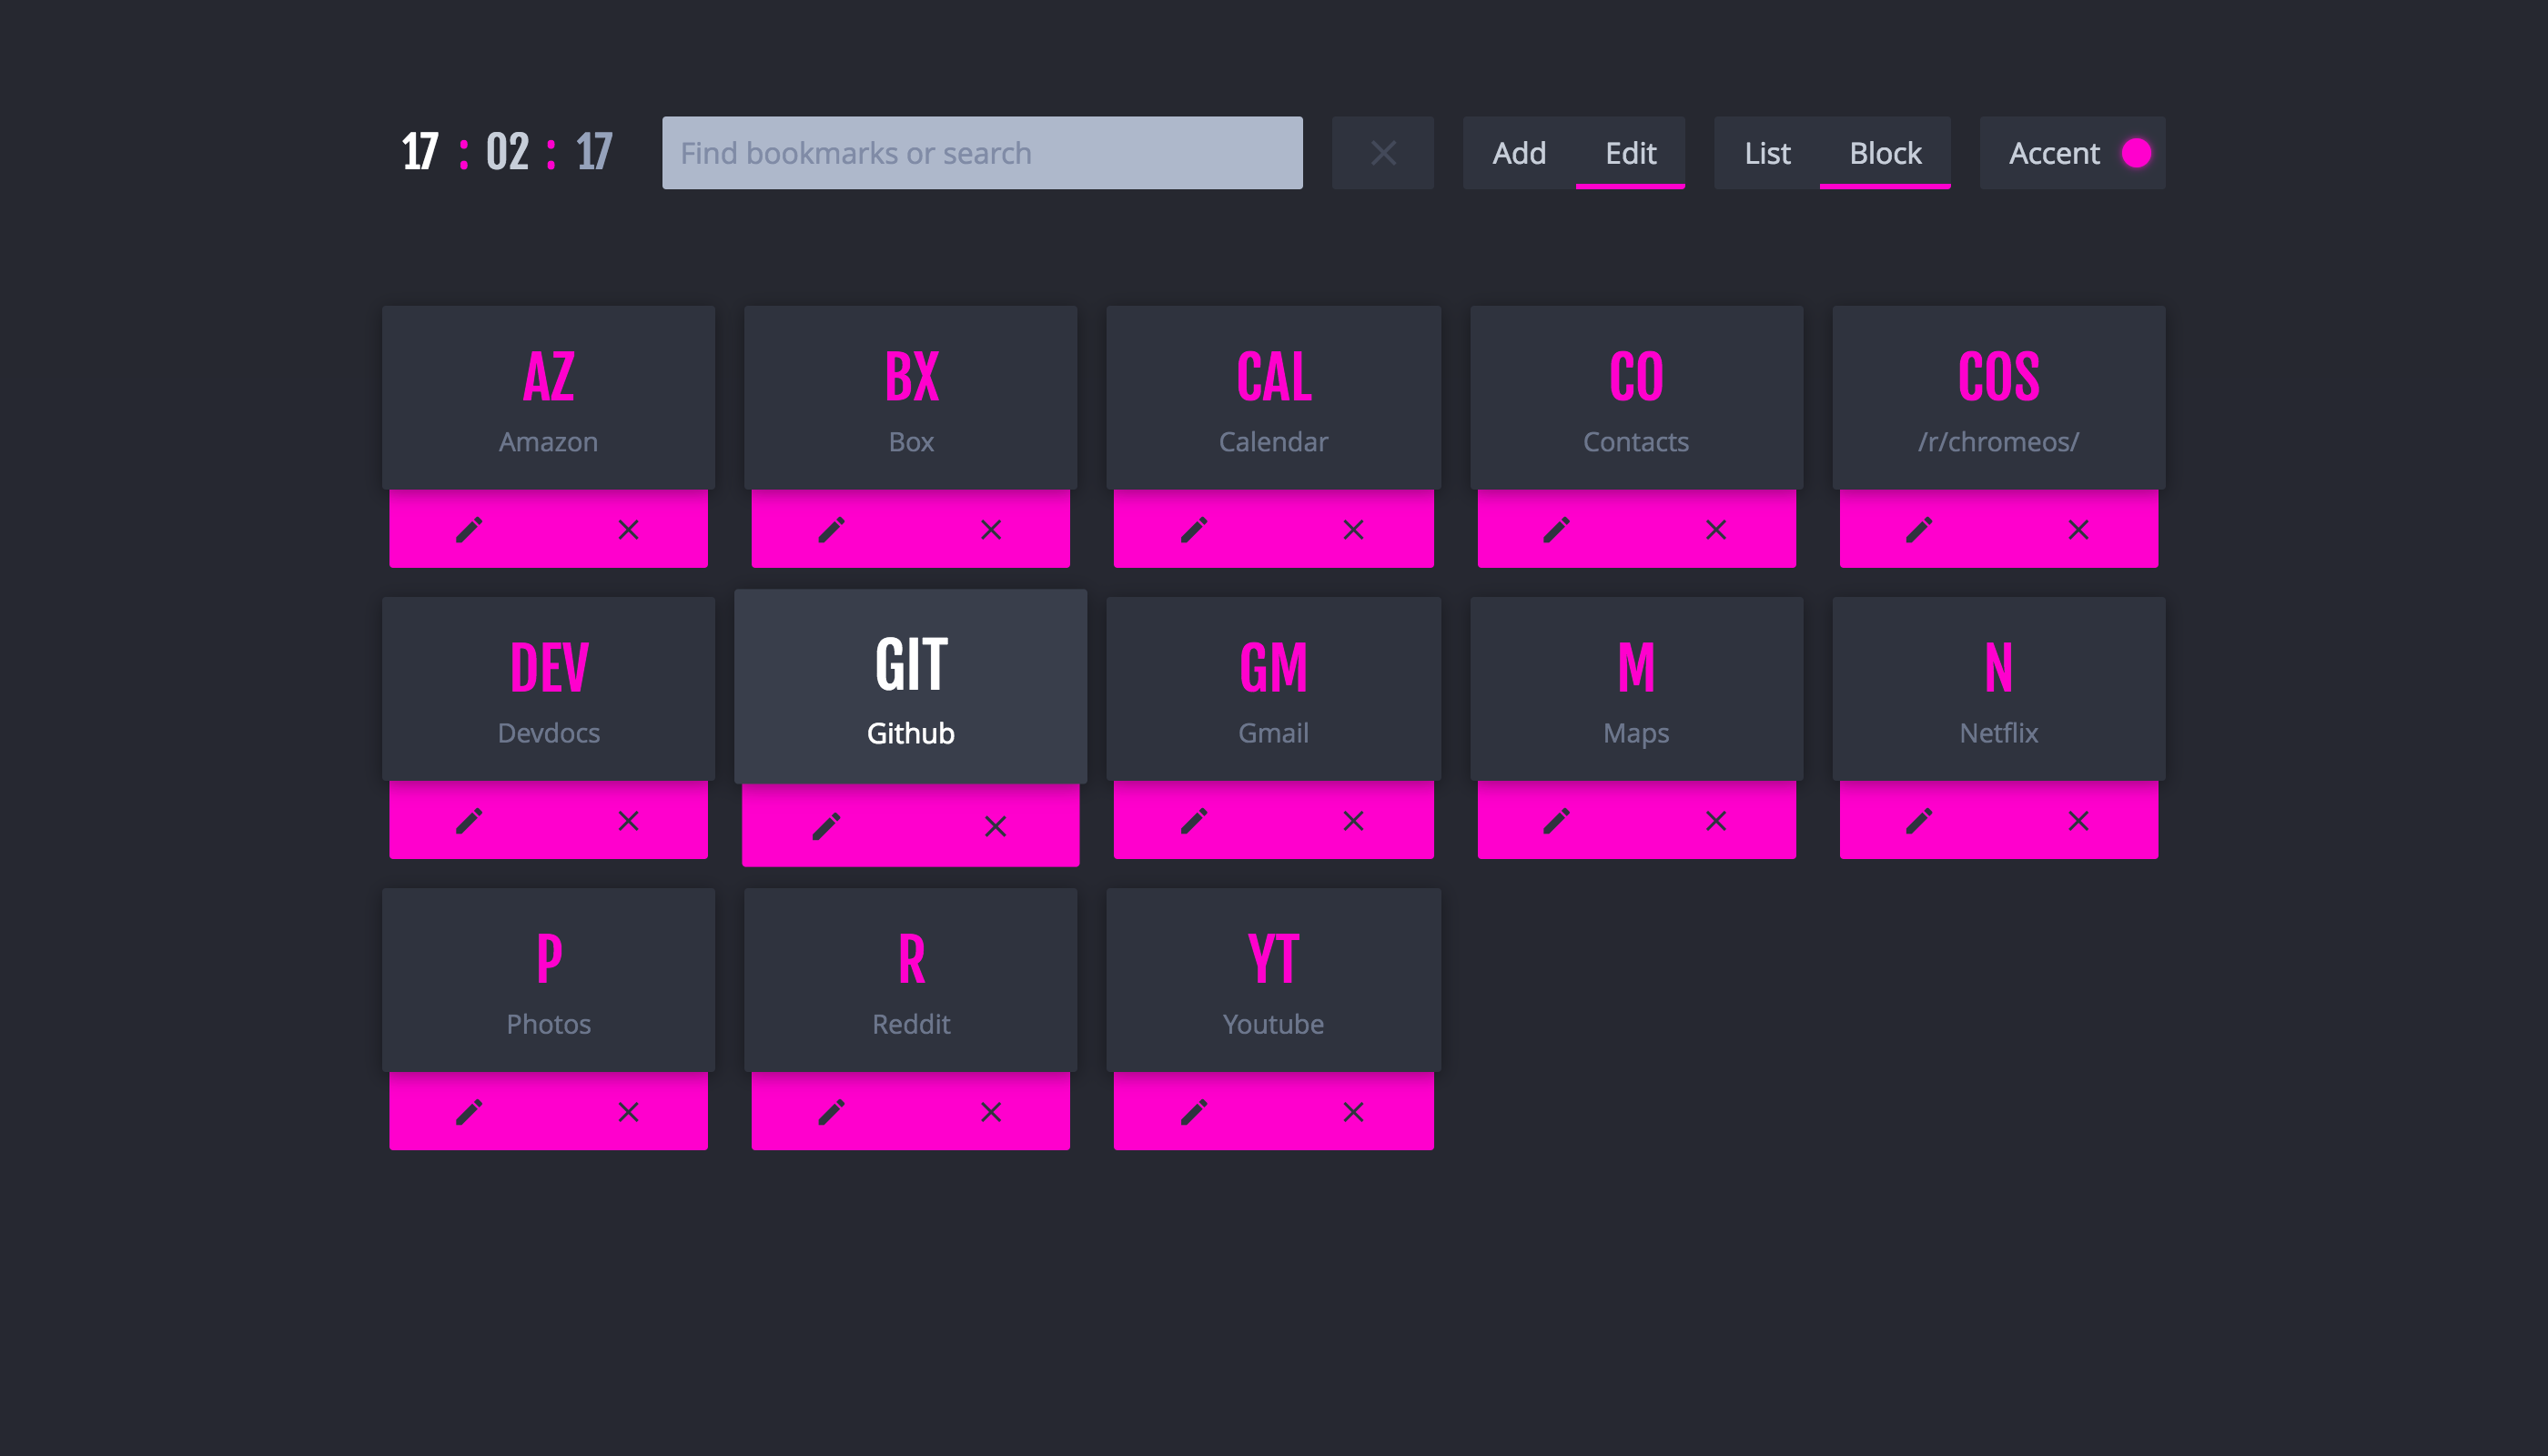The width and height of the screenshot is (2548, 1456).
Task: Switch to List view
Action: pos(1766,153)
